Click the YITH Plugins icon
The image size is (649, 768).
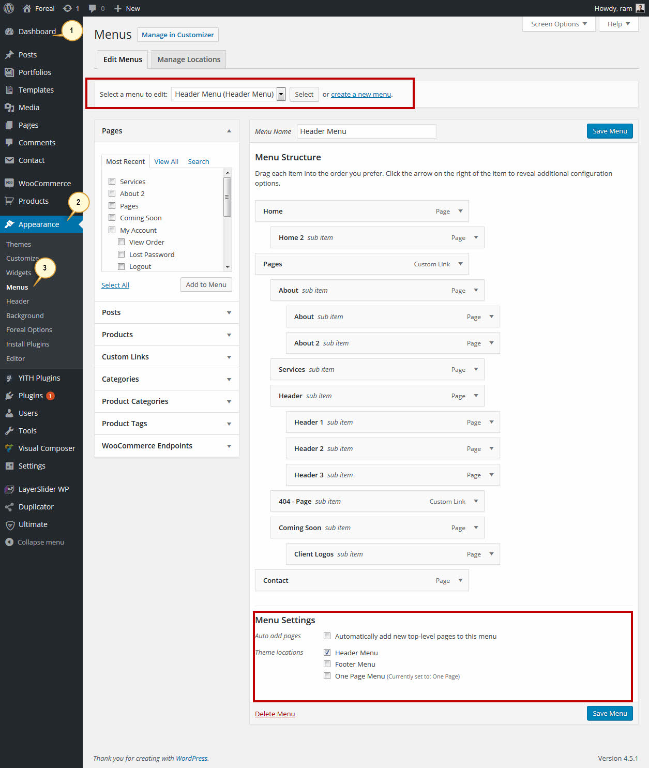(x=9, y=378)
